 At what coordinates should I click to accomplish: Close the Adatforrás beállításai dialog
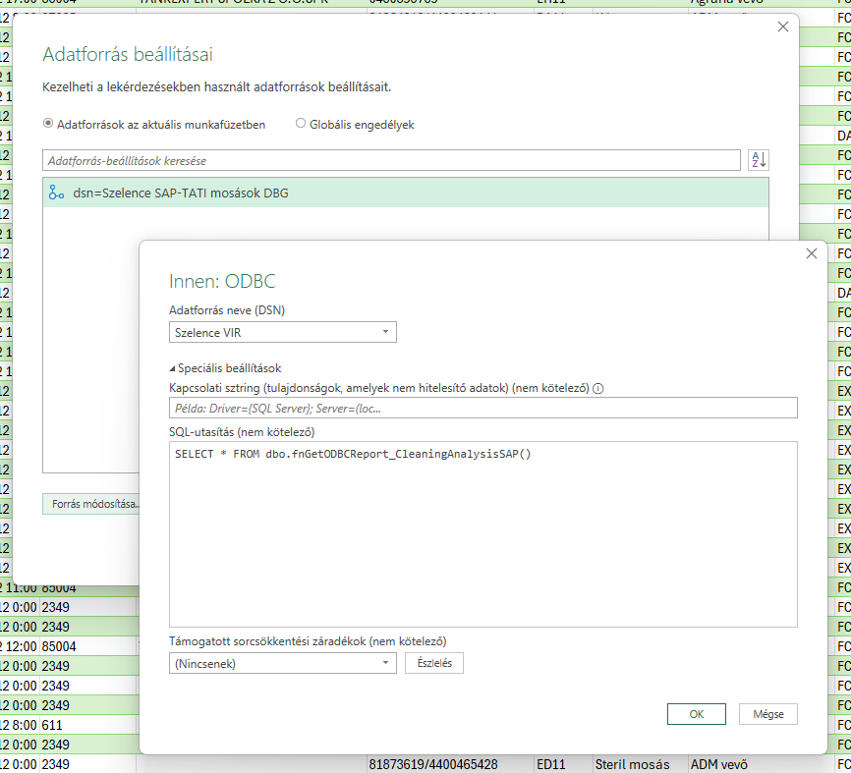pos(782,28)
